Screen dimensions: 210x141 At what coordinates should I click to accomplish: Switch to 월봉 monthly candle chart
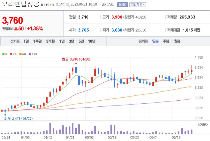(x=177, y=41)
